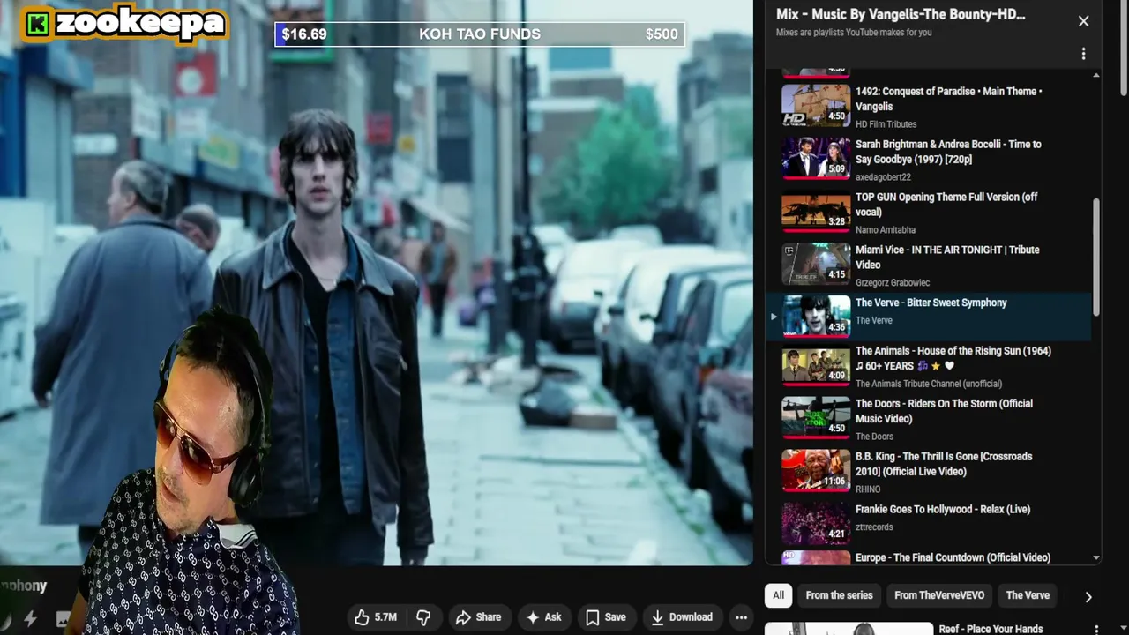Screen dimensions: 1129x635
Task: Click playlist scrollbar down arrow
Action: [1096, 558]
